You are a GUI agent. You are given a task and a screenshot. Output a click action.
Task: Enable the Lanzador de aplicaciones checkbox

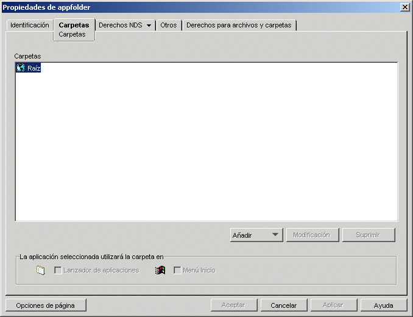(x=58, y=270)
